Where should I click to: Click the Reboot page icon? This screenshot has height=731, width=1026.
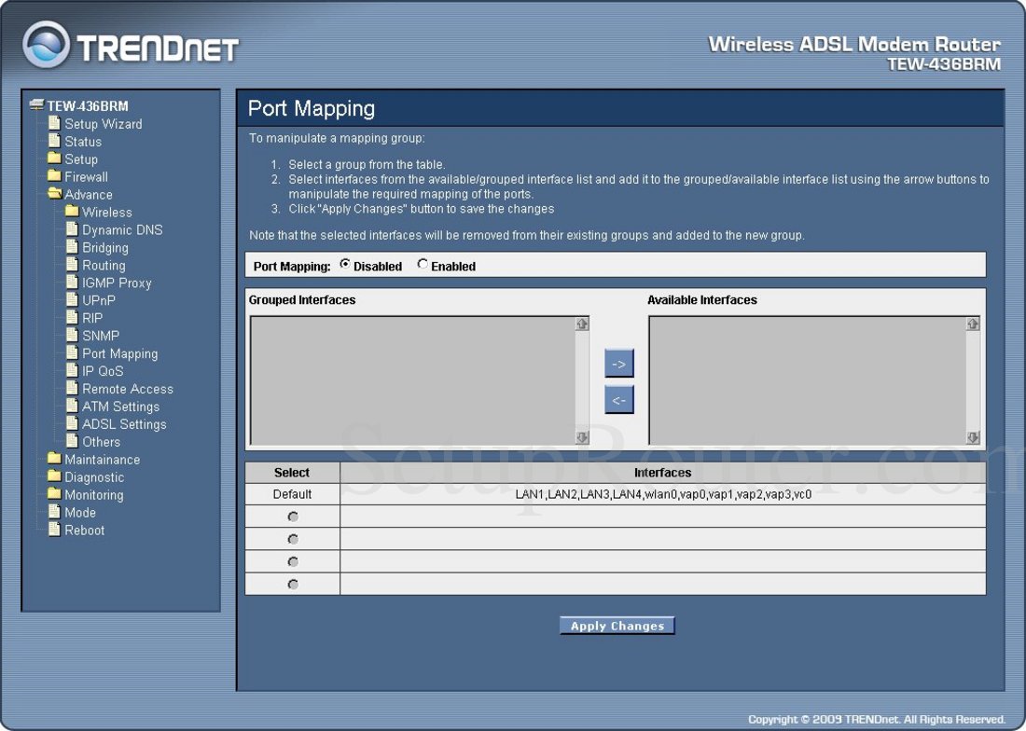[54, 529]
